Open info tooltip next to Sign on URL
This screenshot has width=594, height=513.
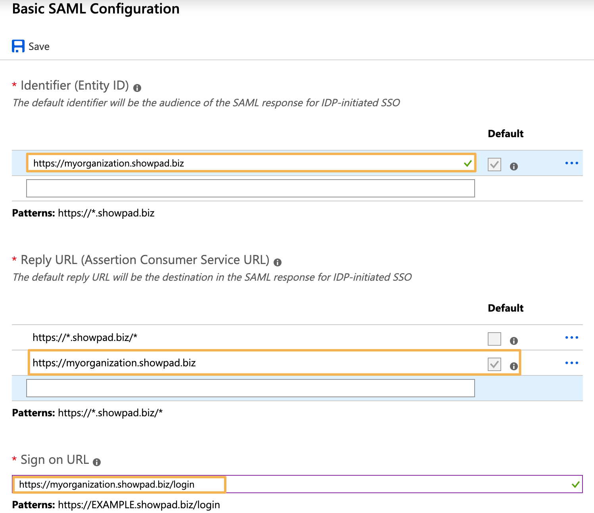pyautogui.click(x=97, y=462)
